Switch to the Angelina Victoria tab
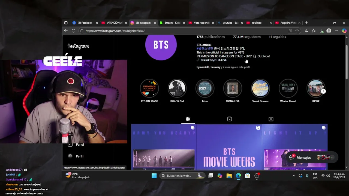The width and height of the screenshot is (349, 196). [x=288, y=23]
